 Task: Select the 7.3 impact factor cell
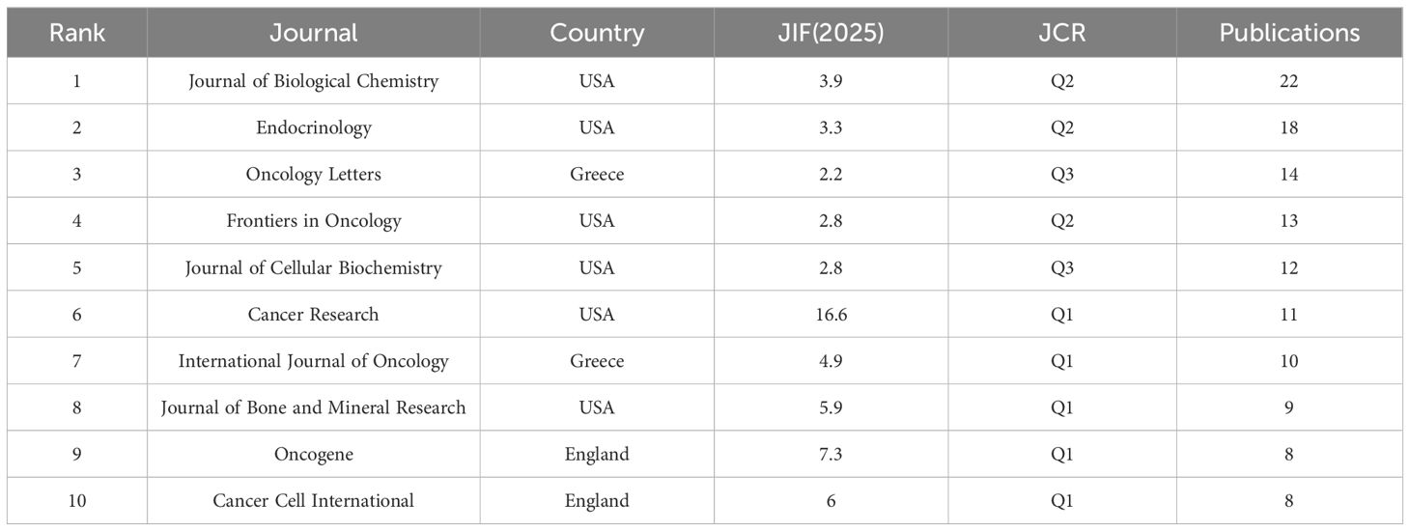coord(831,454)
